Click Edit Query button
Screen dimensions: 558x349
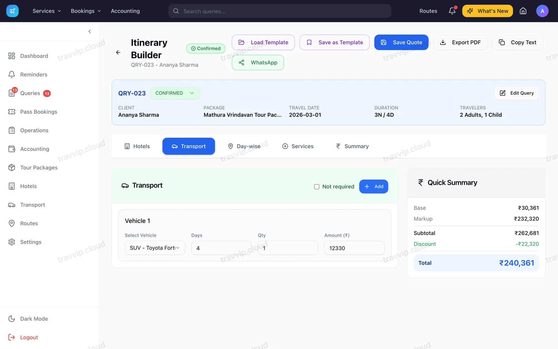click(x=517, y=93)
